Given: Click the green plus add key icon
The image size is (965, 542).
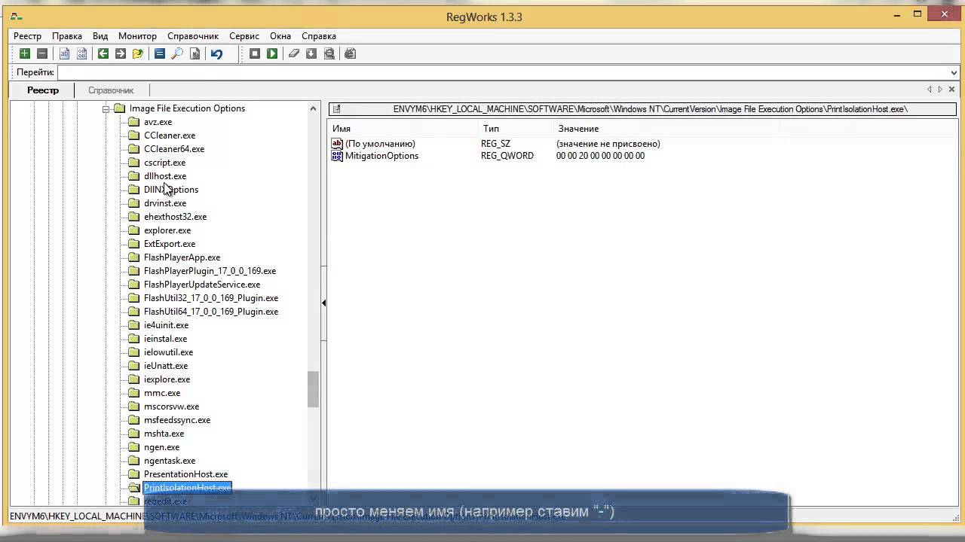Looking at the screenshot, I should pyautogui.click(x=25, y=53).
